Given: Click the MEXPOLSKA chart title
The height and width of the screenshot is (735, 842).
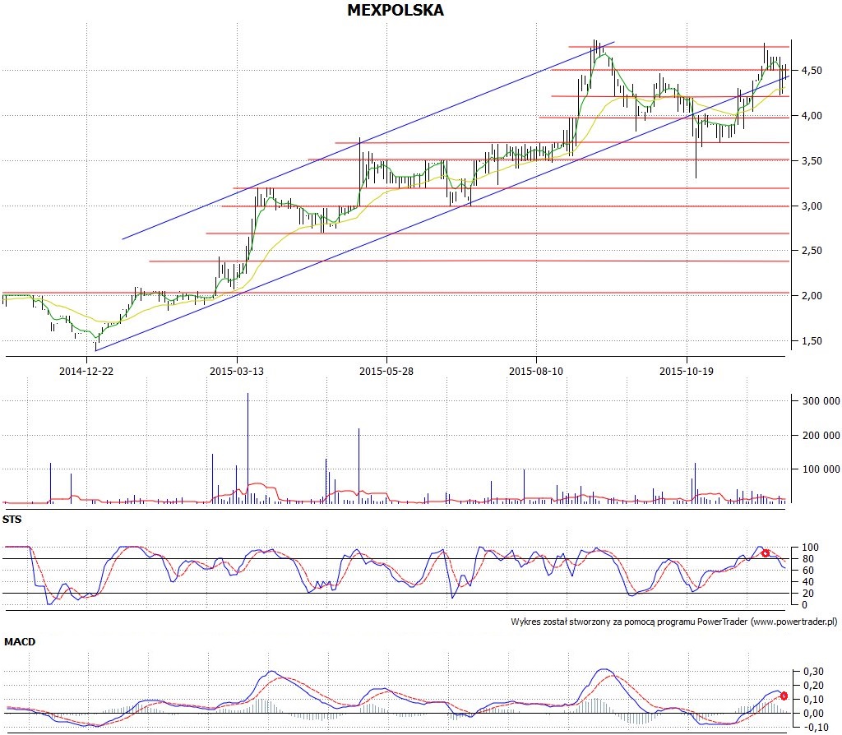Looking at the screenshot, I should [396, 10].
